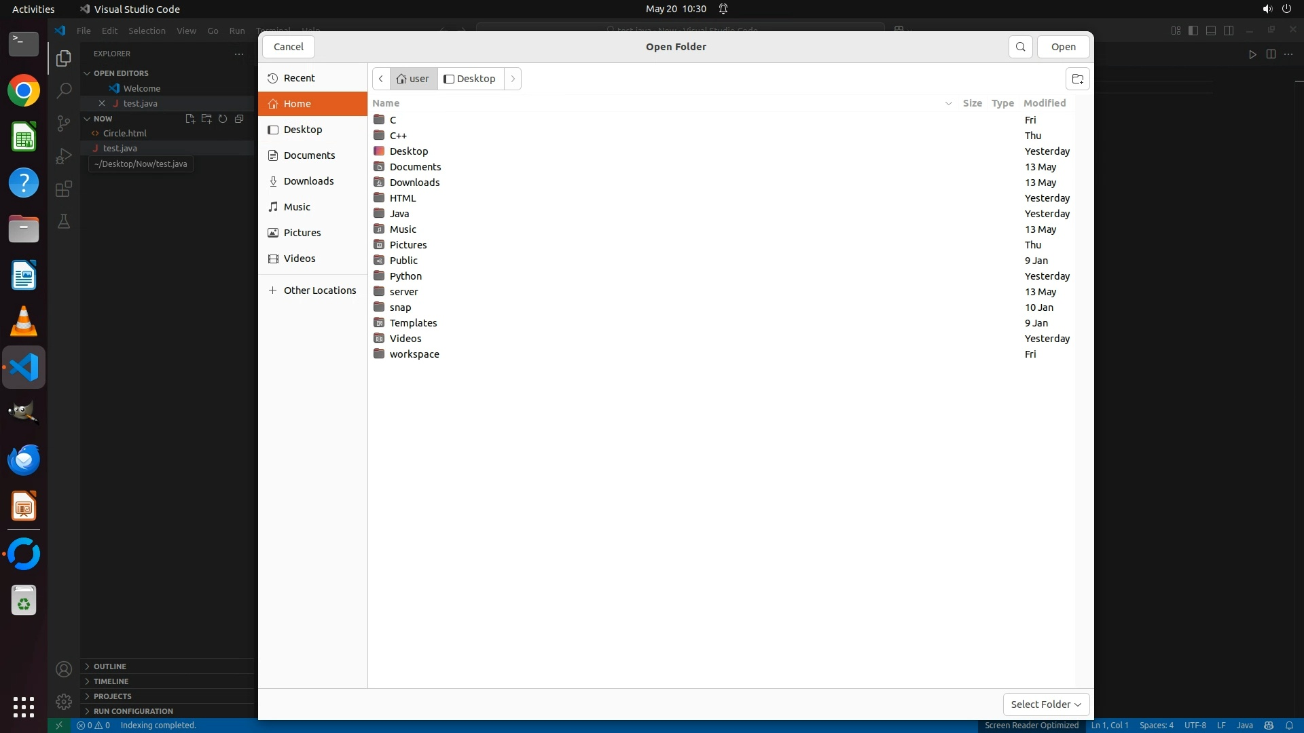1304x733 pixels.
Task: Click the Testing flask icon
Action: tap(64, 221)
